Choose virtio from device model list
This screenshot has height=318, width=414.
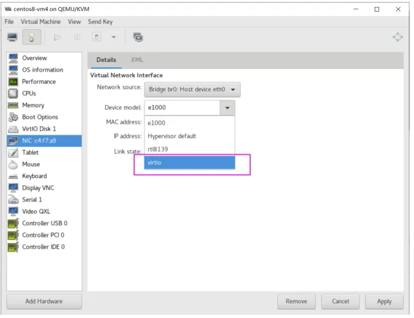(190, 163)
